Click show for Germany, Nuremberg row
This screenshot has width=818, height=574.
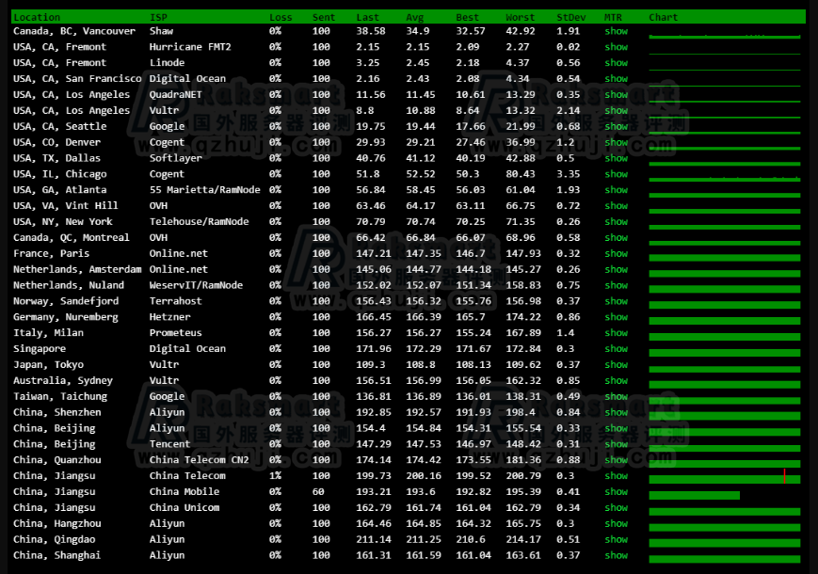pyautogui.click(x=617, y=317)
